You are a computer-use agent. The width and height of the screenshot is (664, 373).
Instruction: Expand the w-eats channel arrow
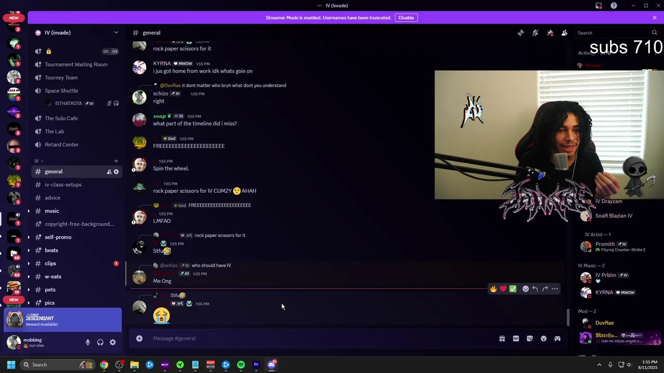(29, 277)
